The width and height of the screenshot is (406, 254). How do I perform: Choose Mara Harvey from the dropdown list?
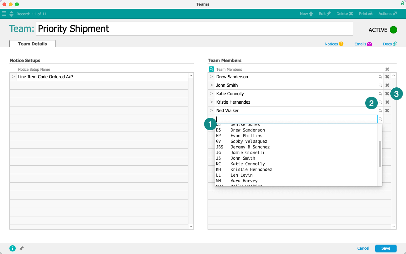(x=296, y=181)
